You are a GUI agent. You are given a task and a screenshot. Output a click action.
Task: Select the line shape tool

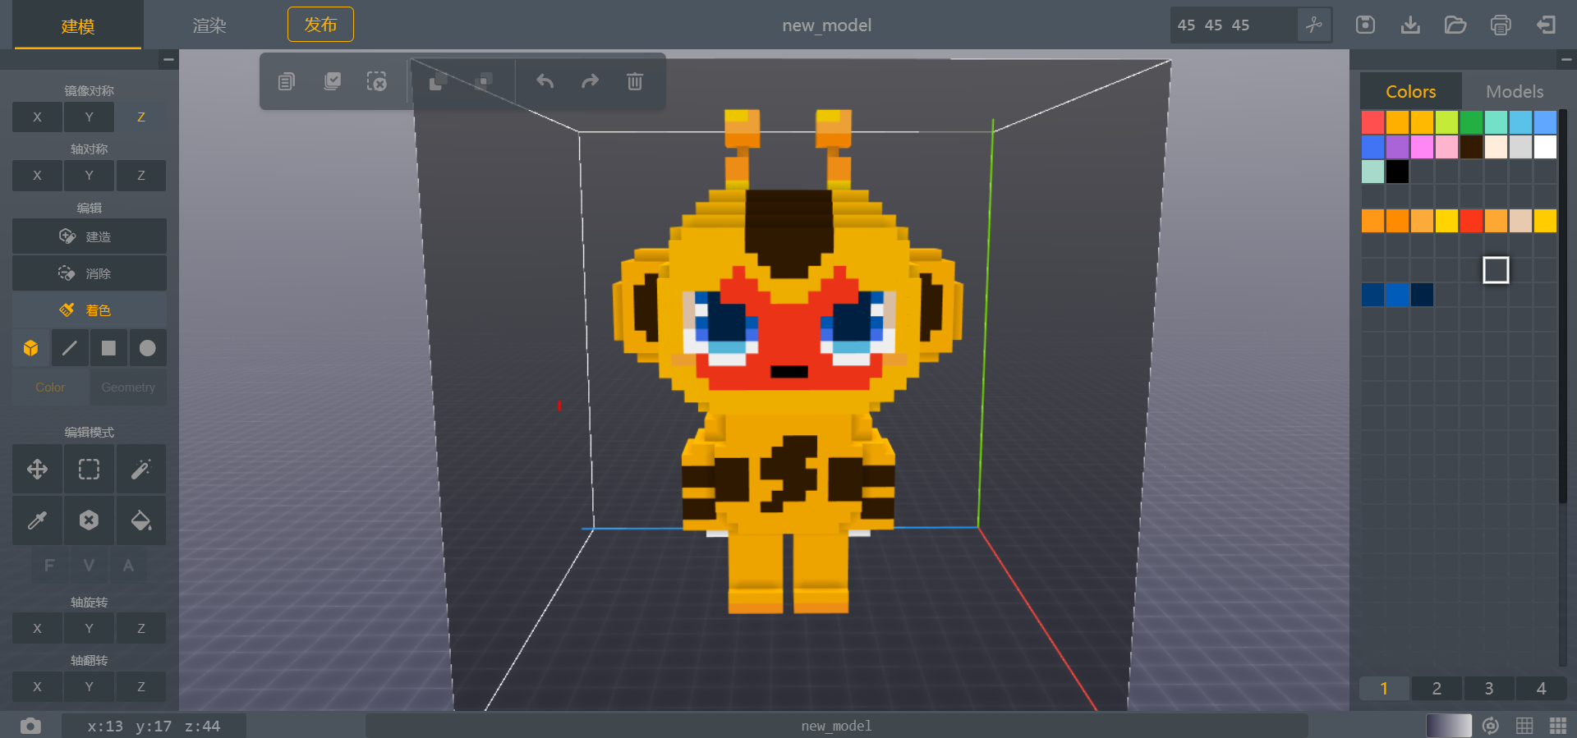[70, 348]
